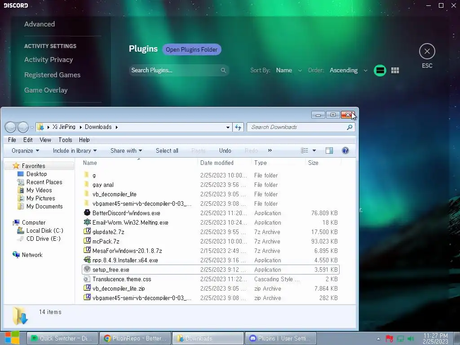The height and width of the screenshot is (345, 460).
Task: Open the Windows Start button
Action: (x=12, y=338)
